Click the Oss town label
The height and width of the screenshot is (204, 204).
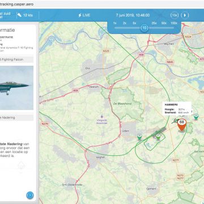87,68
